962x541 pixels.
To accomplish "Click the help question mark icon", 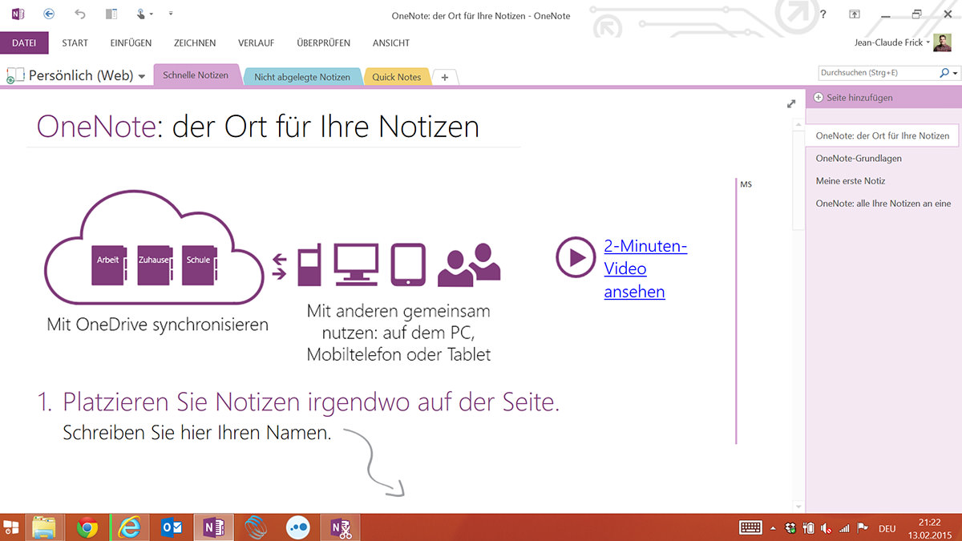I will [823, 14].
